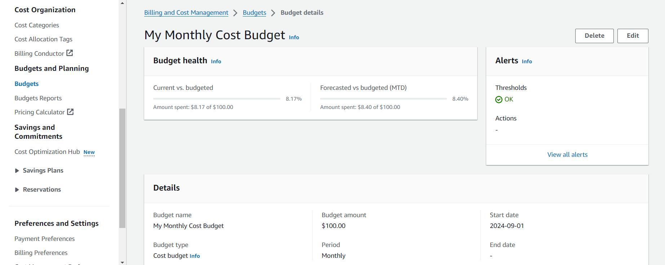
Task: Open Cost Allocation Tags page
Action: point(43,39)
